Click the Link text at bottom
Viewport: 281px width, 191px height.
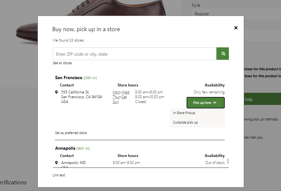[x=59, y=175]
